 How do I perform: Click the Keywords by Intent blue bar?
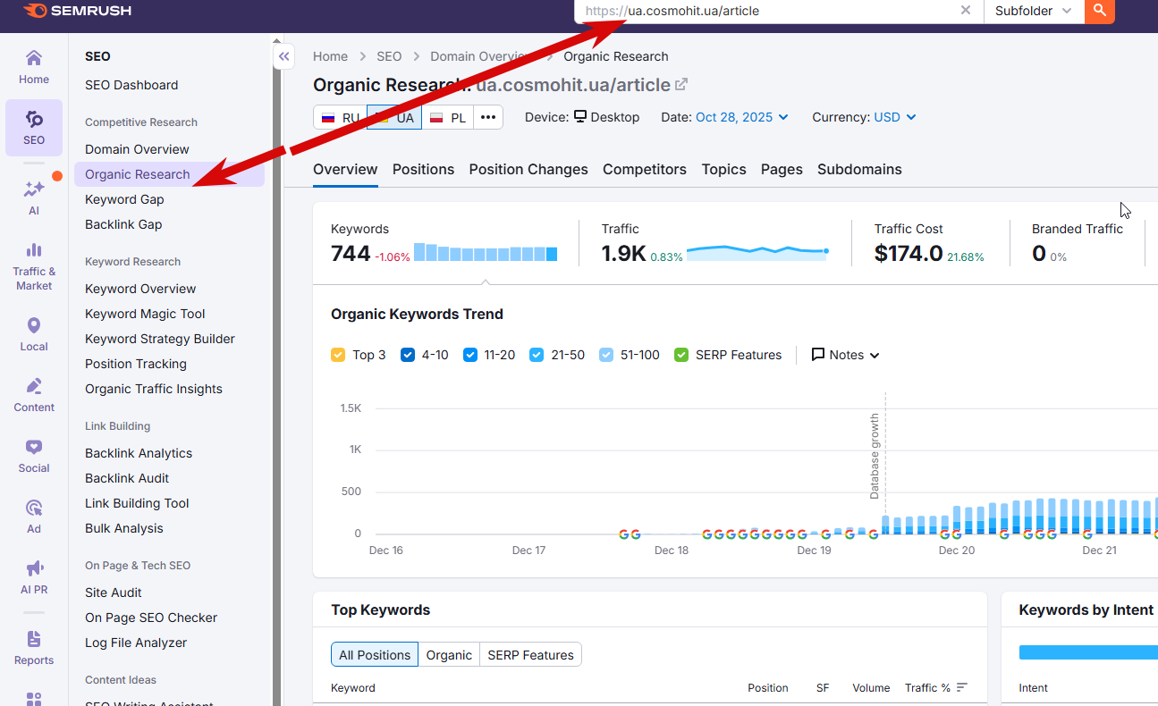[x=1088, y=653]
